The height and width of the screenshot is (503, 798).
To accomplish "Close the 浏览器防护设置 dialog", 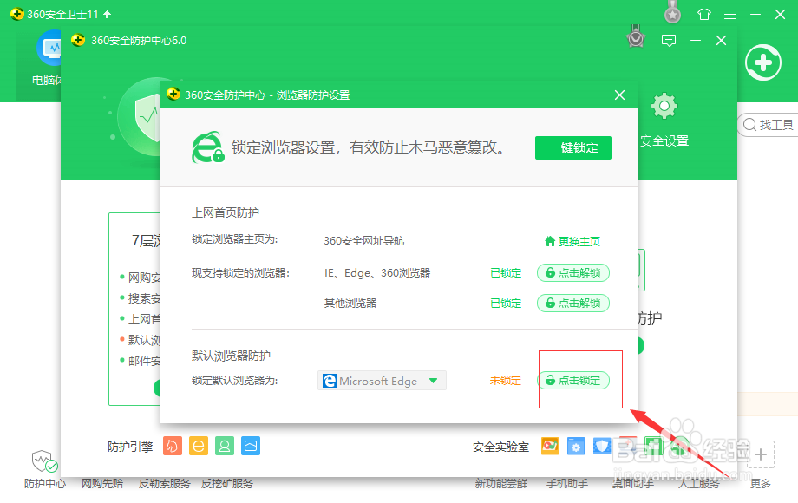I will (619, 95).
